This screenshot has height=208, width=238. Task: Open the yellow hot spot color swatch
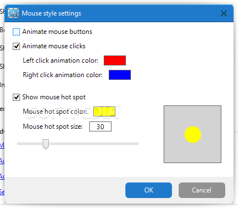click(x=104, y=111)
